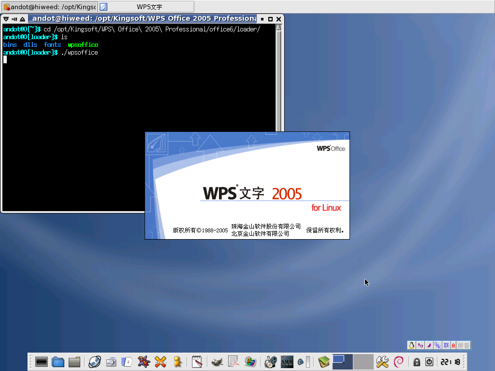Open the blue home folder launcher
This screenshot has width=495, height=371.
pyautogui.click(x=58, y=362)
